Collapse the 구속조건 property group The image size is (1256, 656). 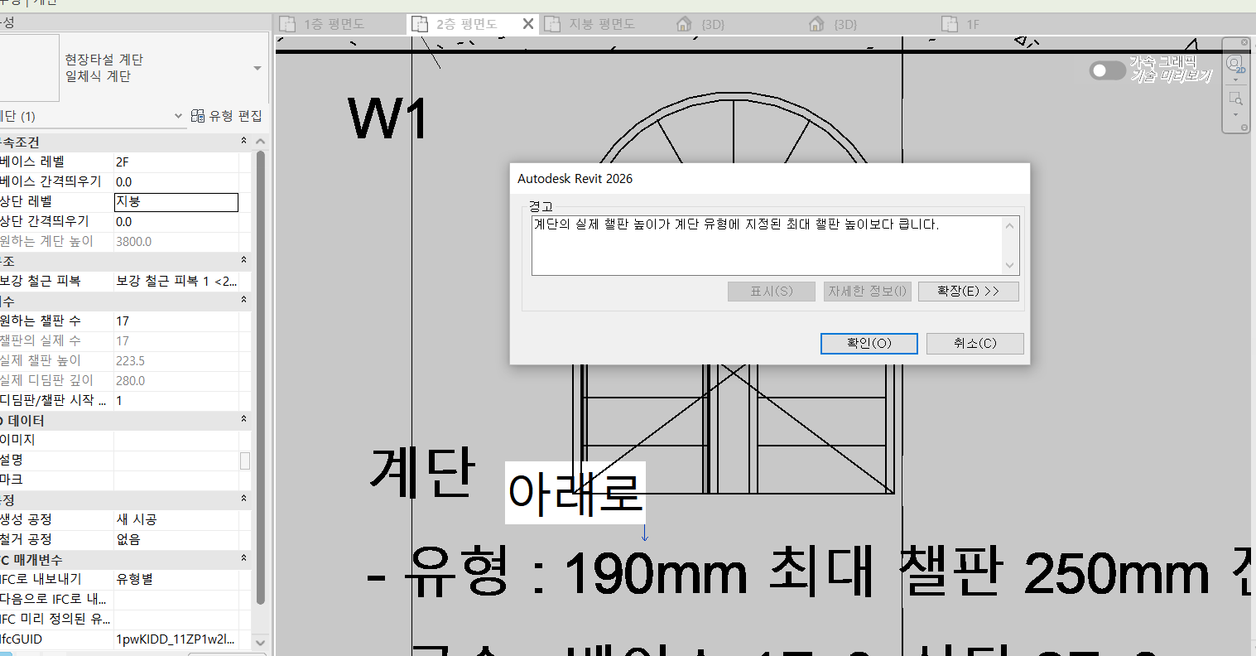point(243,142)
